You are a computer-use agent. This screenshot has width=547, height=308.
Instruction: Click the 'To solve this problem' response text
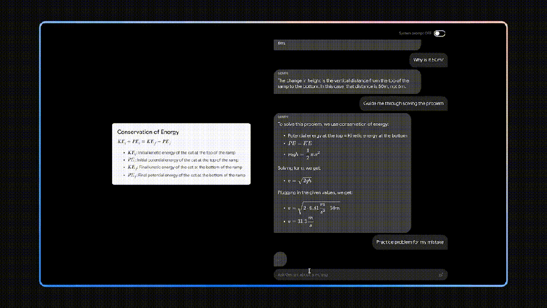coord(333,124)
